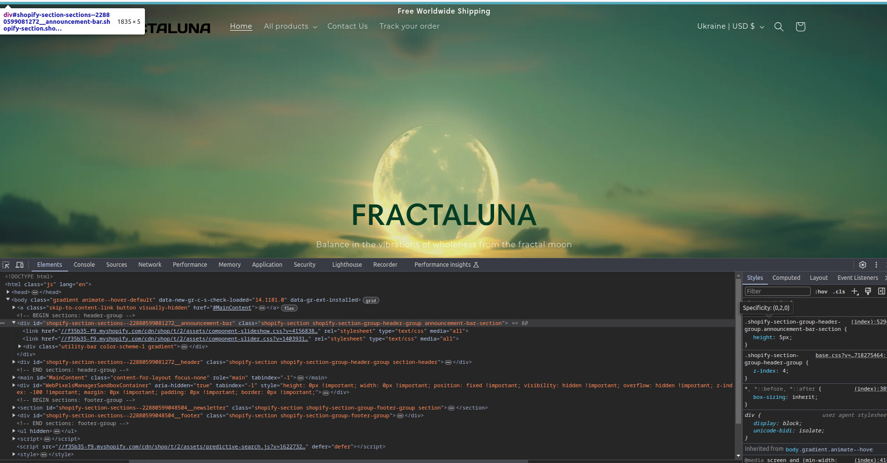
Task: Collapse the body element node
Action: (8, 300)
